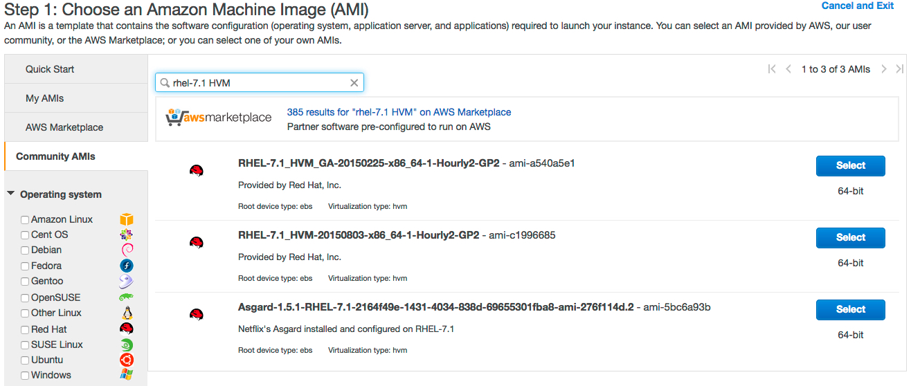
Task: Tick the Gentoo filter checkbox
Action: (x=25, y=282)
